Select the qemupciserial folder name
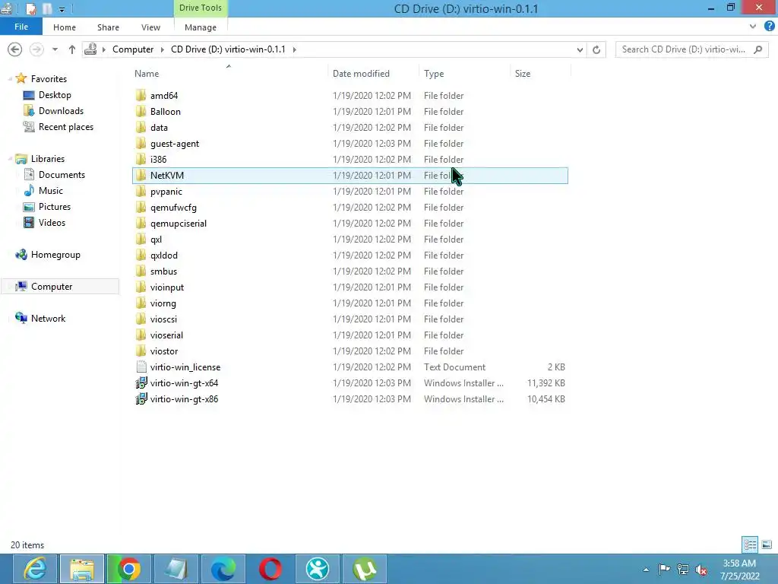The width and height of the screenshot is (778, 584). click(x=178, y=224)
